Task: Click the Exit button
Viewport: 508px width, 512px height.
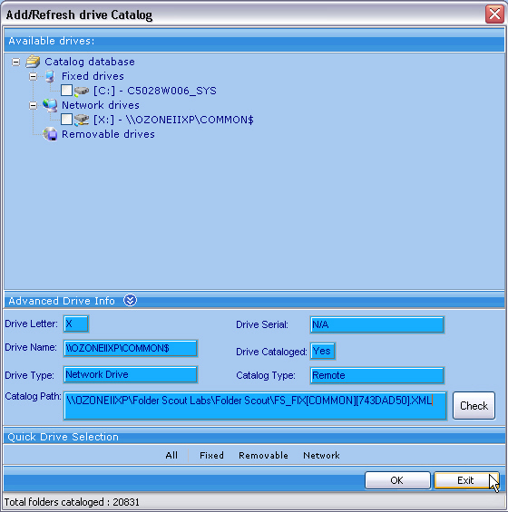Action: tap(466, 480)
